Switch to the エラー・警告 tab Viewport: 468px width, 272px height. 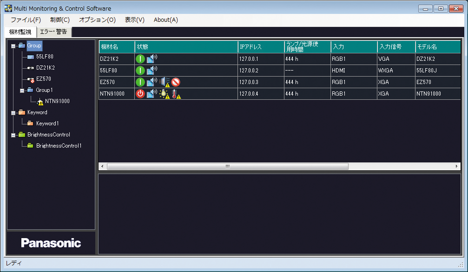(x=54, y=32)
